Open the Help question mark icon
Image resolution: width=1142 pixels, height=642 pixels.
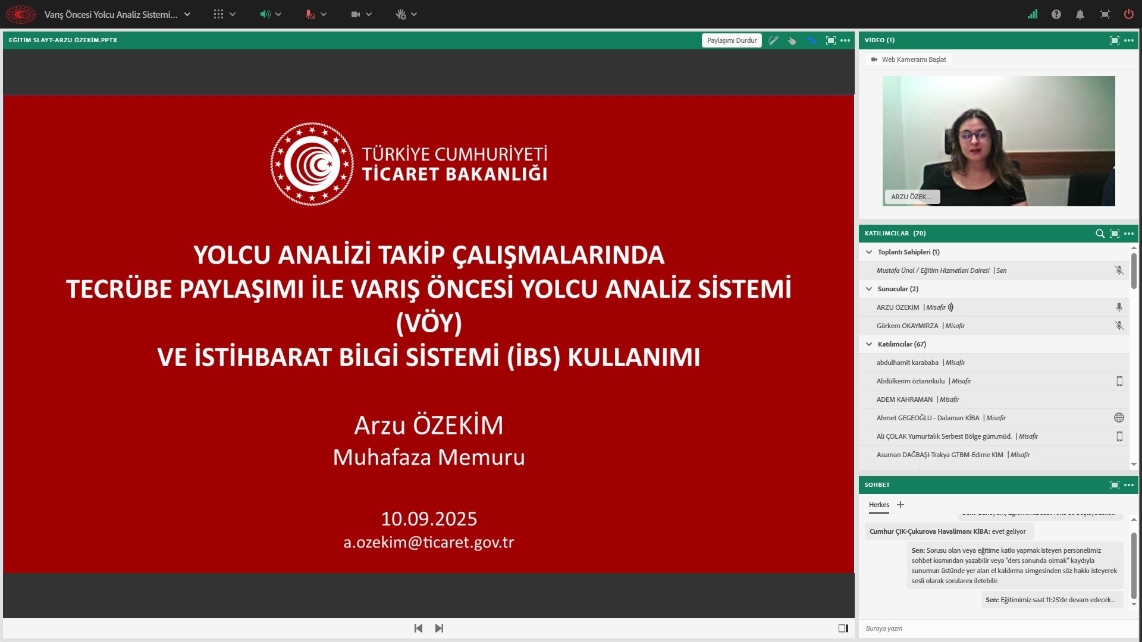(x=1056, y=14)
